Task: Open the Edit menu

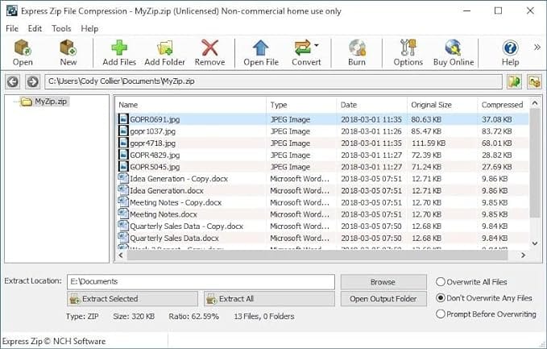Action: [35, 29]
